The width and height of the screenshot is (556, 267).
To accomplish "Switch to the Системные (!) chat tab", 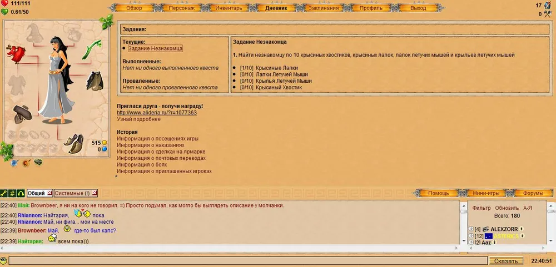I will pyautogui.click(x=72, y=193).
